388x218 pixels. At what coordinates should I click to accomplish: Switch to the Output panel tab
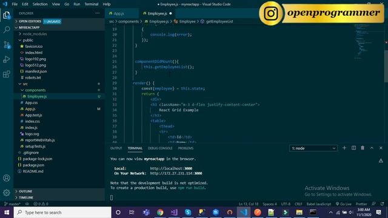click(116, 148)
